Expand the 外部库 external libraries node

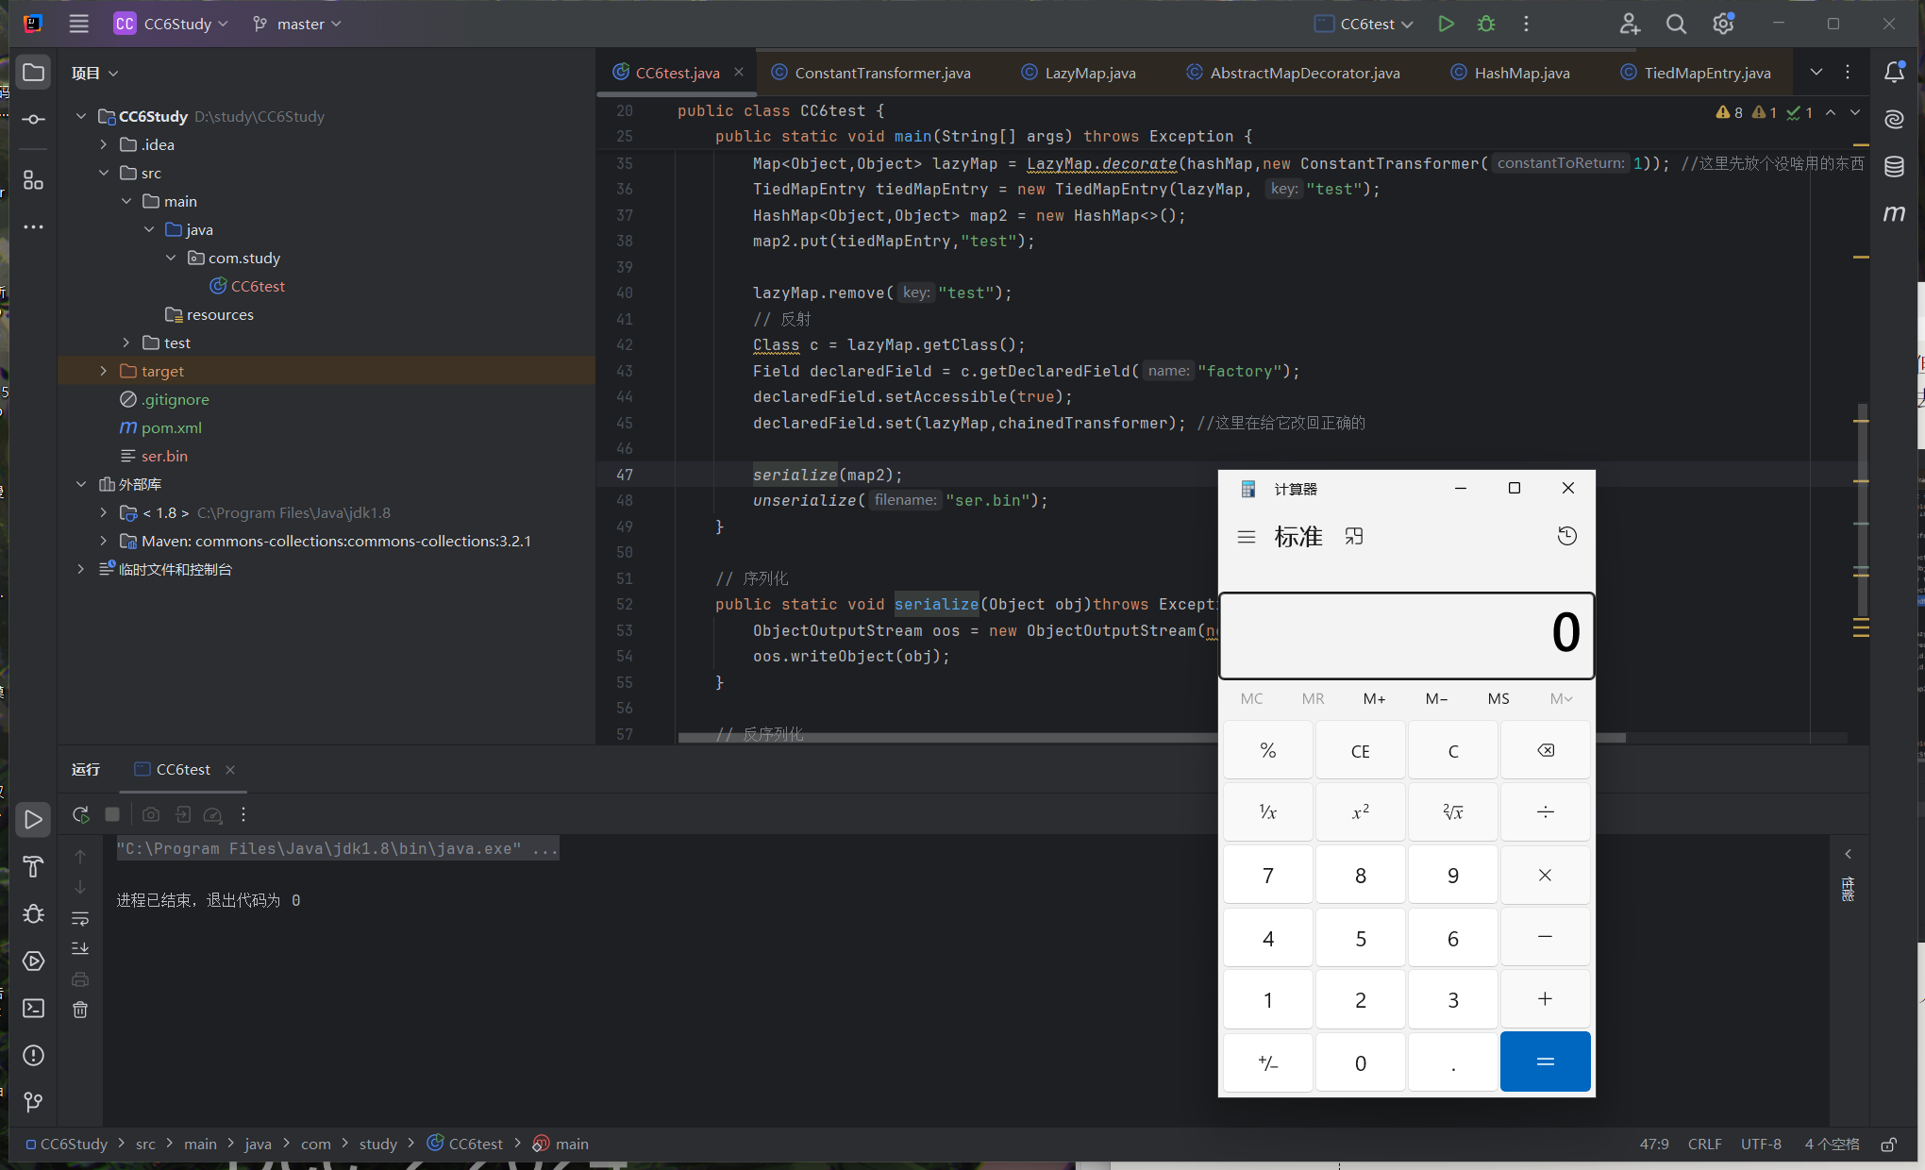pos(85,484)
